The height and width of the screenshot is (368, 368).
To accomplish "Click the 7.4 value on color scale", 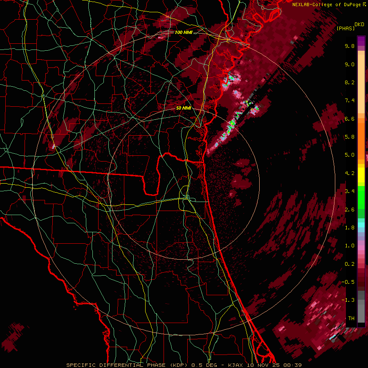I will [x=350, y=101].
